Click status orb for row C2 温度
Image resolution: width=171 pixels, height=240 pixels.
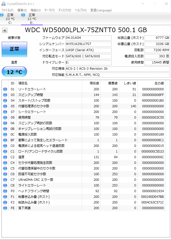[x=5, y=157]
